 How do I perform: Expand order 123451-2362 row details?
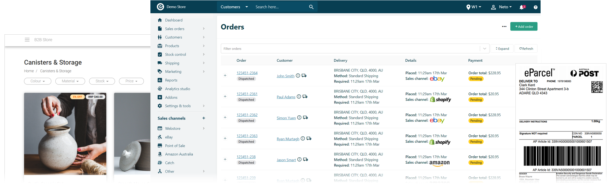pos(225,118)
